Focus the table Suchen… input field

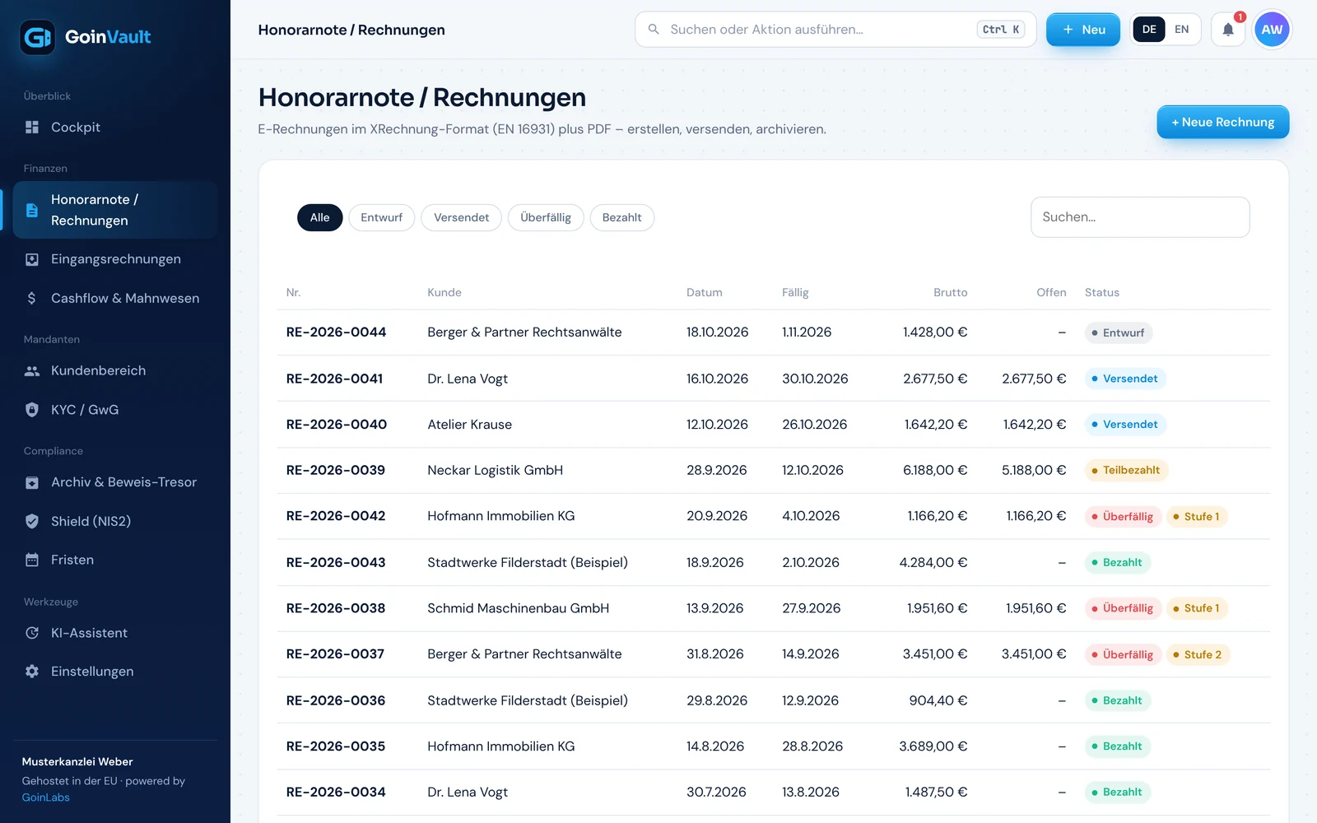pyautogui.click(x=1140, y=217)
